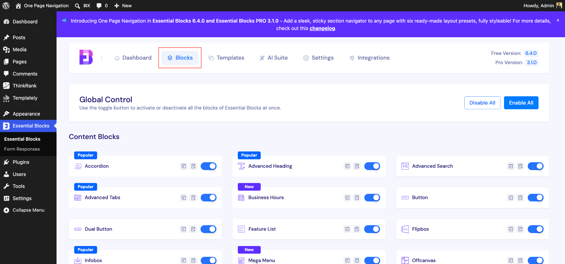Open the comments bubble icon in admin bar
Screen dimensions: 565x264
tap(99, 6)
